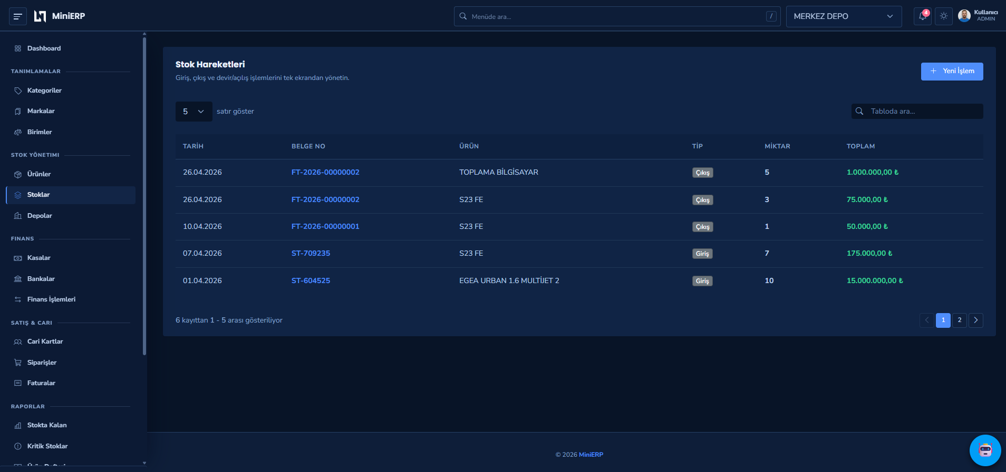The width and height of the screenshot is (1006, 472).
Task: Click the Bankalar bank icon
Action: pyautogui.click(x=18, y=279)
